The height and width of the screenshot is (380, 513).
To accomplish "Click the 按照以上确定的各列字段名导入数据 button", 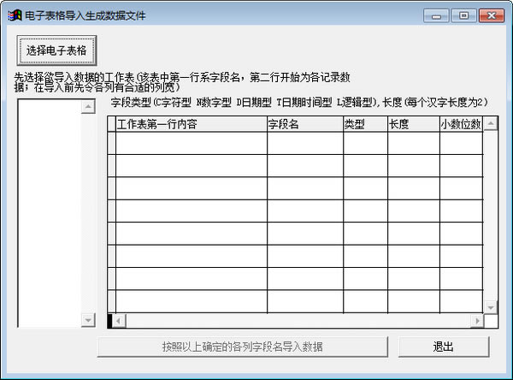I will (242, 347).
